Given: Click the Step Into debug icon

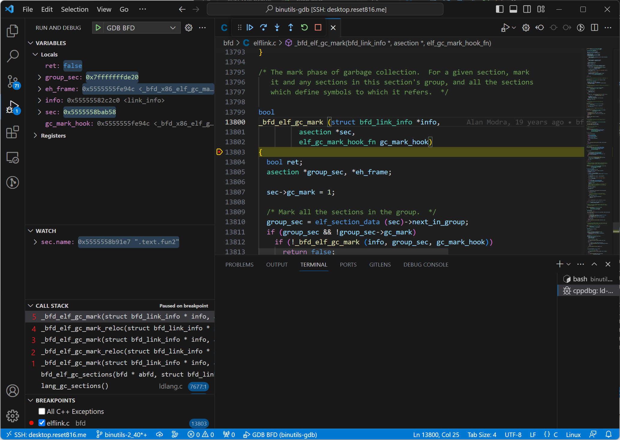Looking at the screenshot, I should (x=277, y=28).
